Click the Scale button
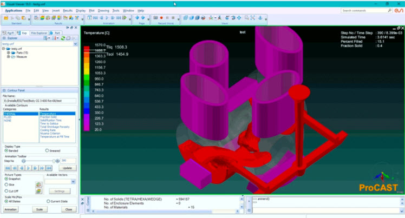The width and height of the screenshot is (405, 218). tap(40, 209)
